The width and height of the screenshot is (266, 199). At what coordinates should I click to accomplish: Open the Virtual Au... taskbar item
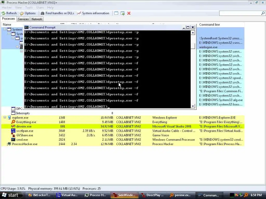[68, 195]
